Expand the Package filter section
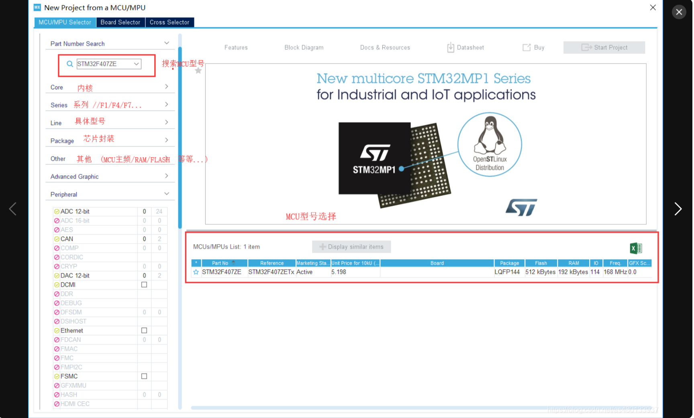Screen dimensions: 694x418 (x=166, y=140)
